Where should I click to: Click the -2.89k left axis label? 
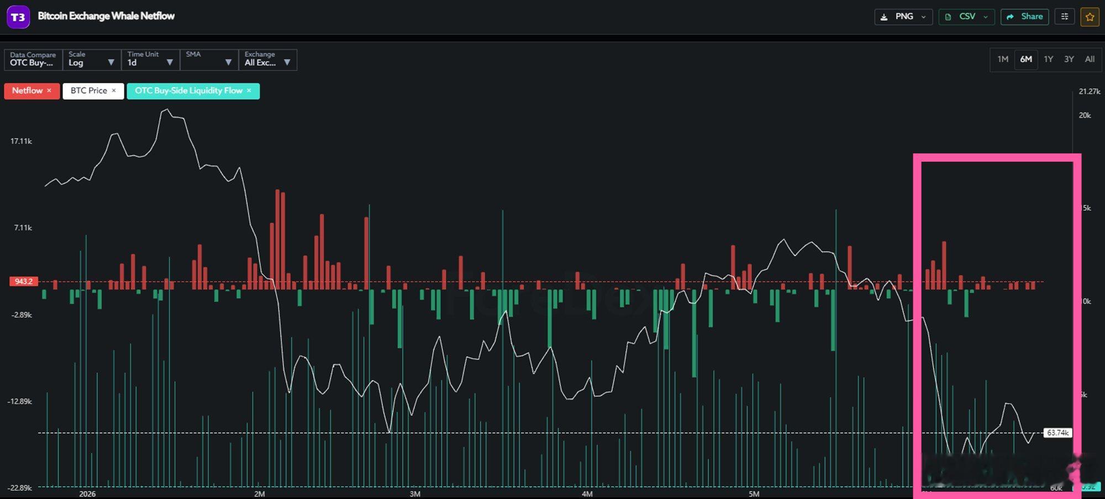[x=22, y=315]
